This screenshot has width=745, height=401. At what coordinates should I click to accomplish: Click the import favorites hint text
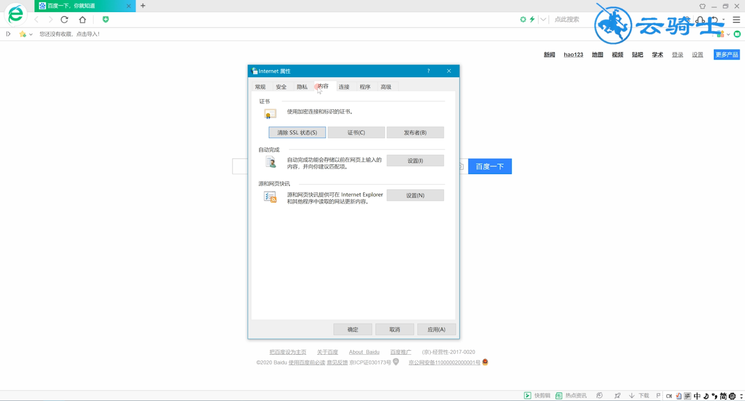(x=69, y=34)
